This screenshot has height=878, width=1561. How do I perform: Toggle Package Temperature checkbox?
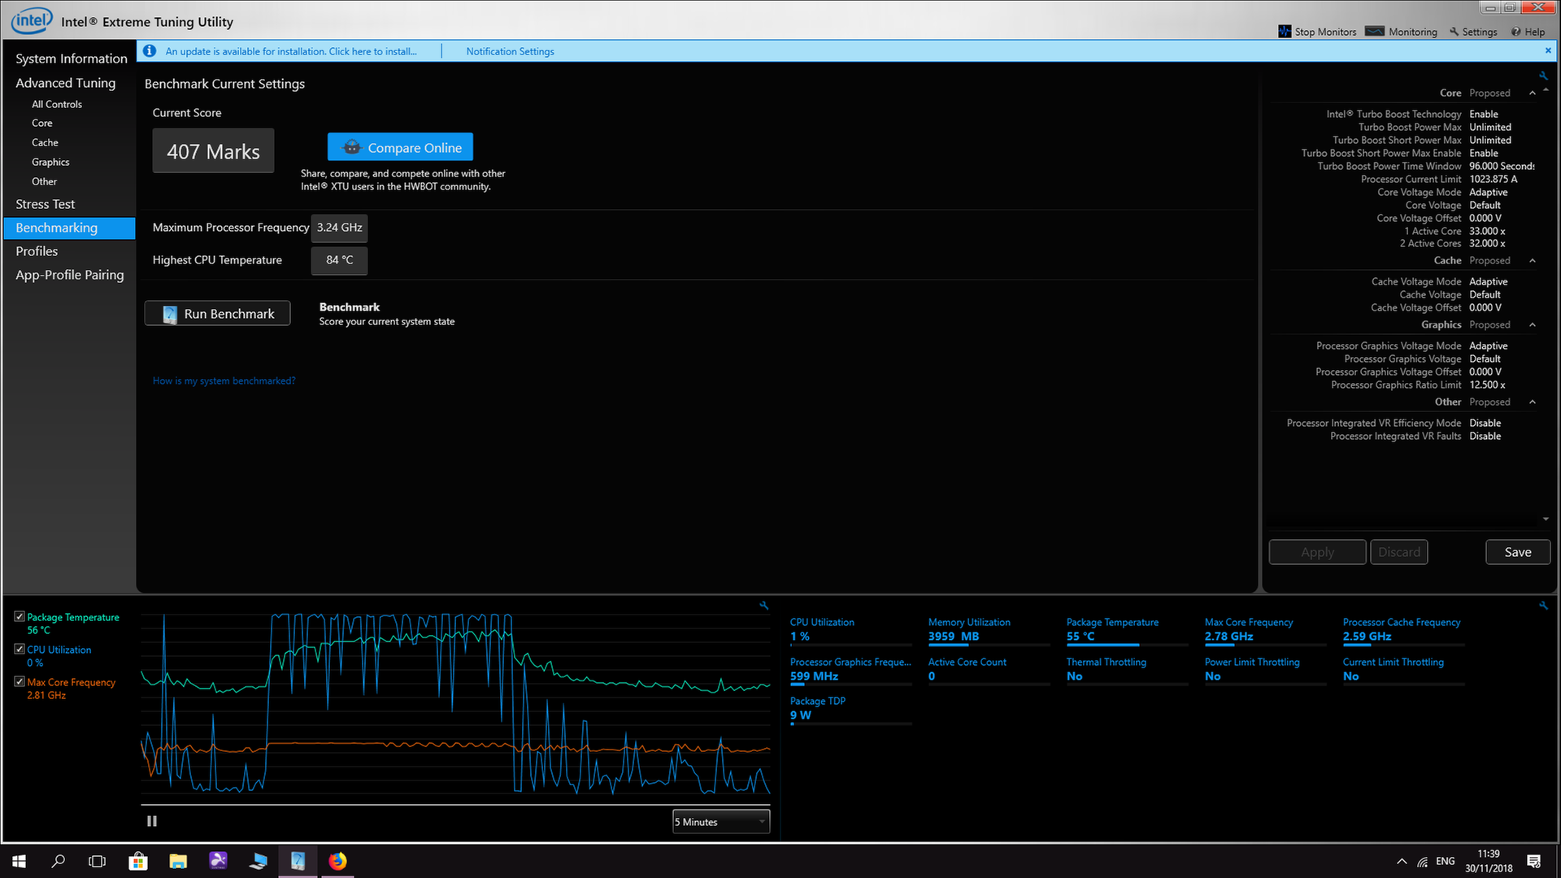pos(20,617)
